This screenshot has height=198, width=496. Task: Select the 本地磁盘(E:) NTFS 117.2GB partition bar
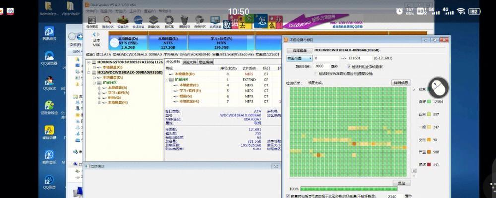pos(168,43)
